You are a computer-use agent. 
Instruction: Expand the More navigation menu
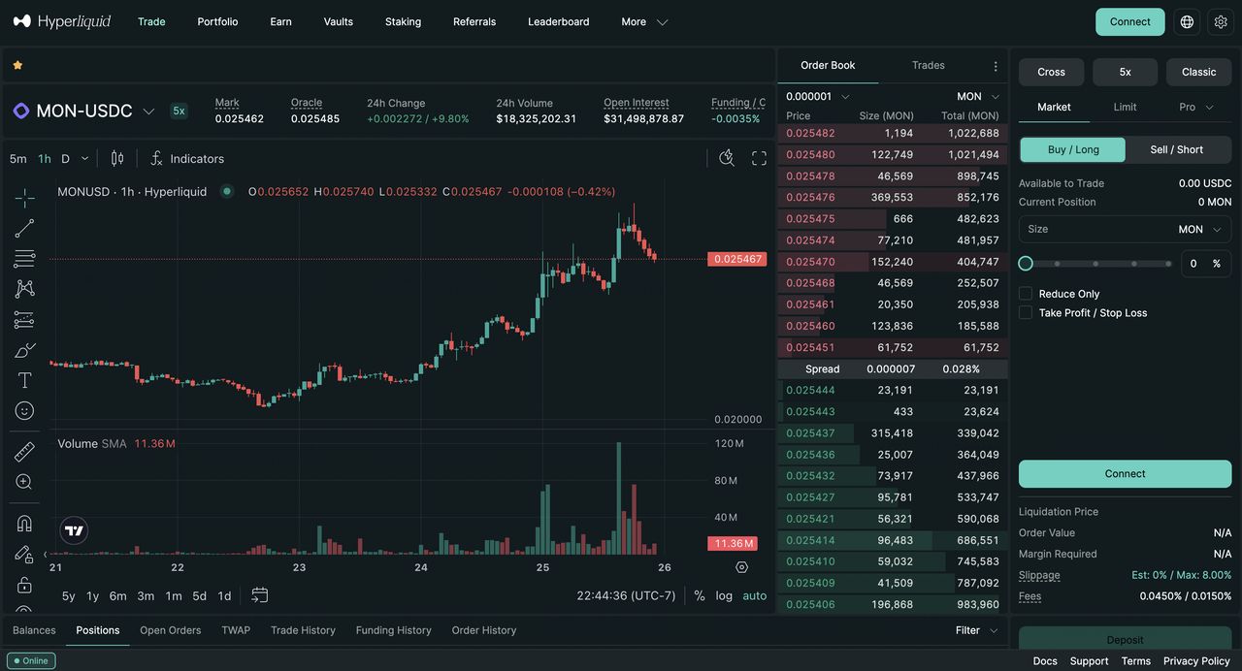(644, 21)
